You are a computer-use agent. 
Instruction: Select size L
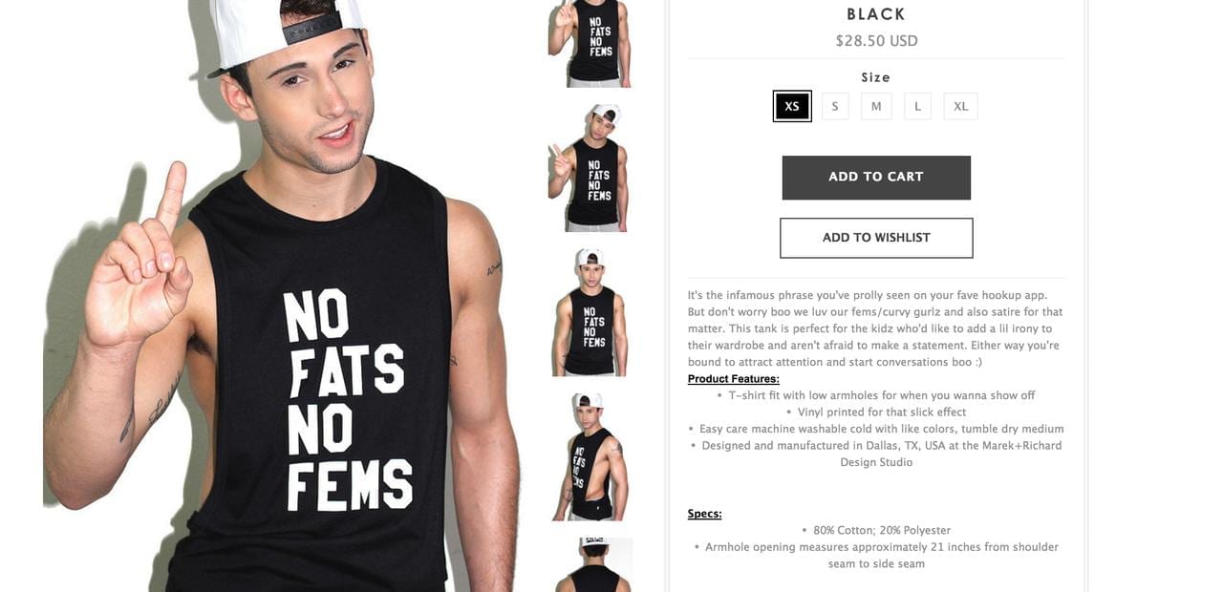point(917,106)
